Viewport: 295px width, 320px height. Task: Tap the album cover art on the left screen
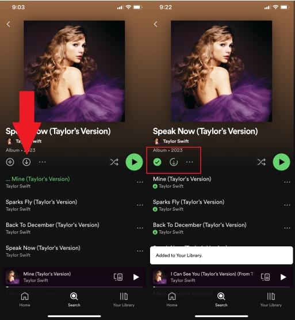click(74, 71)
